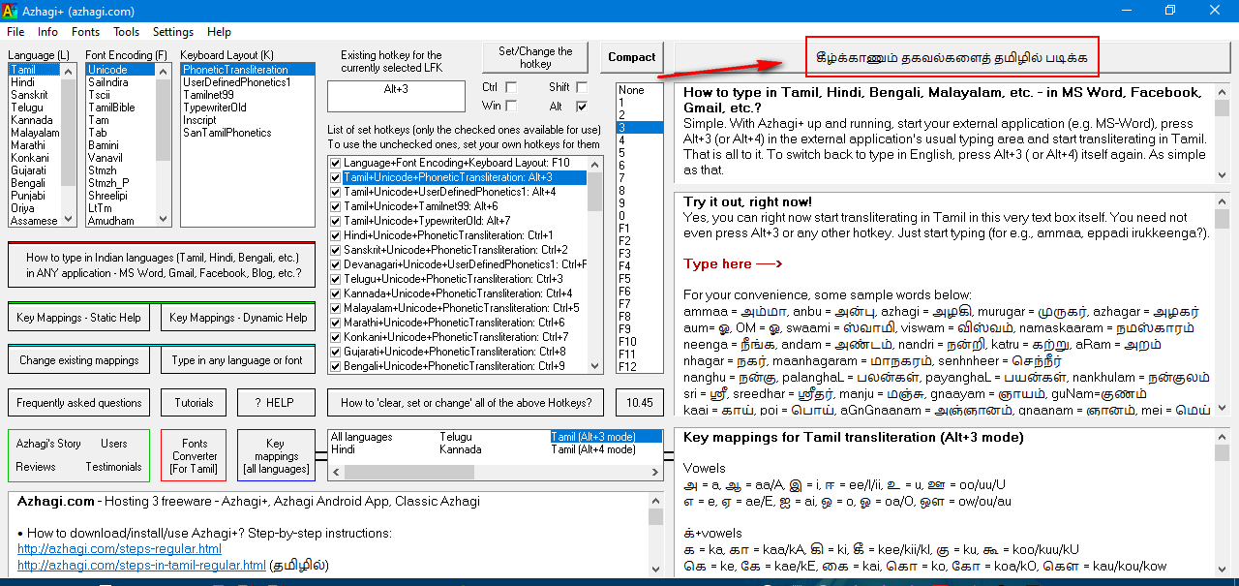
Task: Click key mappings languages horizontal scrollbar
Action: coord(496,473)
